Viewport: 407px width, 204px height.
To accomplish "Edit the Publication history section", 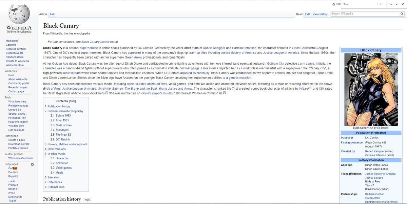I will click(88, 200).
